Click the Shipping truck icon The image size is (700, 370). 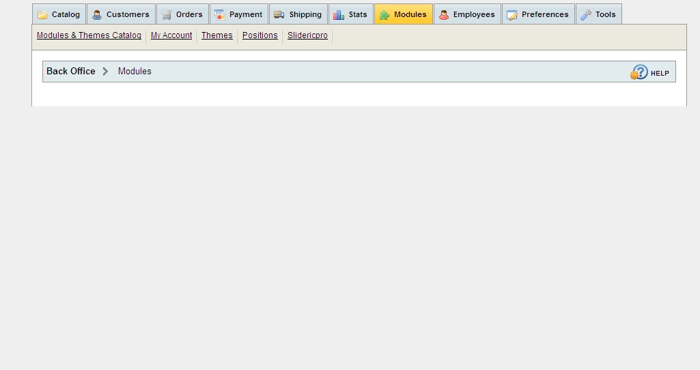pyautogui.click(x=279, y=15)
